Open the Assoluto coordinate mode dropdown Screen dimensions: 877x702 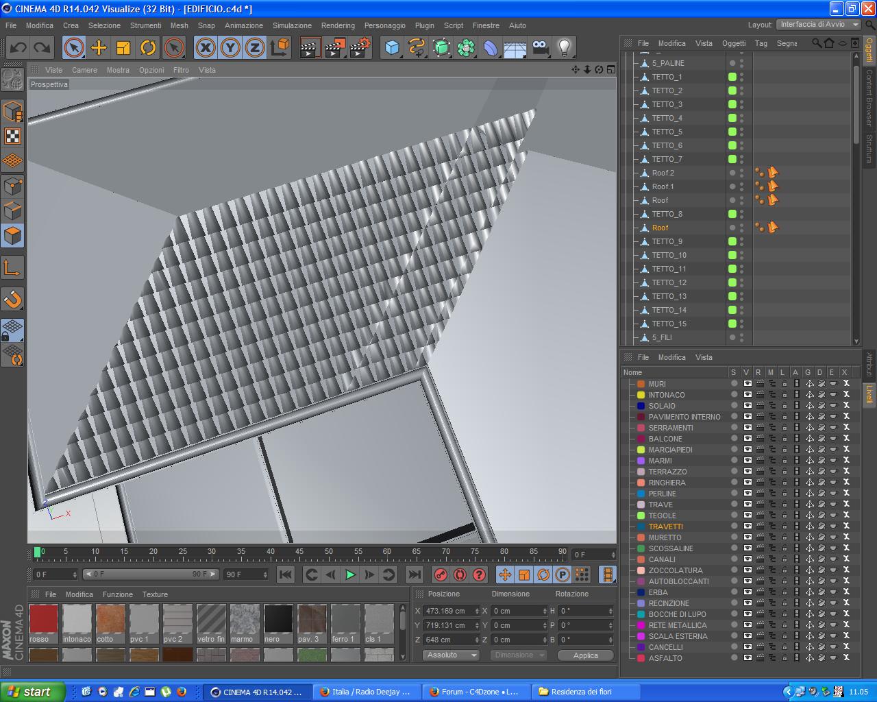coord(450,655)
